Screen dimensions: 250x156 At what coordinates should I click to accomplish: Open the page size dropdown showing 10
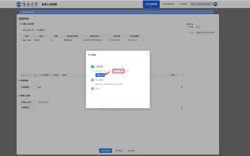(x=179, y=75)
